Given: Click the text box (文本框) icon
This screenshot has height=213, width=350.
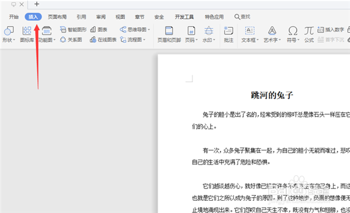Looking at the screenshot, I should [250, 31].
